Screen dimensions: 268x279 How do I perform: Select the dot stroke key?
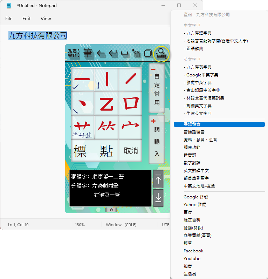[83, 103]
